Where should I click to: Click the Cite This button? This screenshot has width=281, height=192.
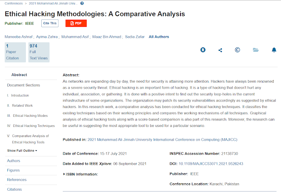(50, 23)
